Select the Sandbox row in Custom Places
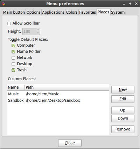 point(58,100)
